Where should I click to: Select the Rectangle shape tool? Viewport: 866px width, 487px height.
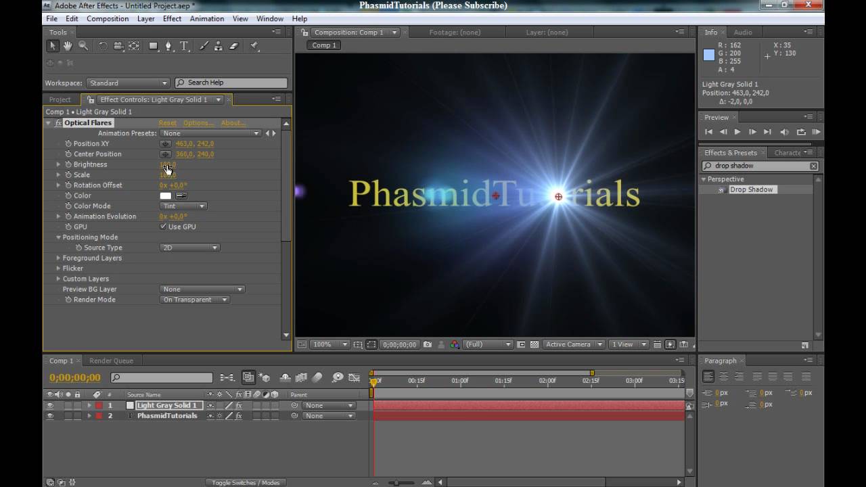click(x=154, y=46)
